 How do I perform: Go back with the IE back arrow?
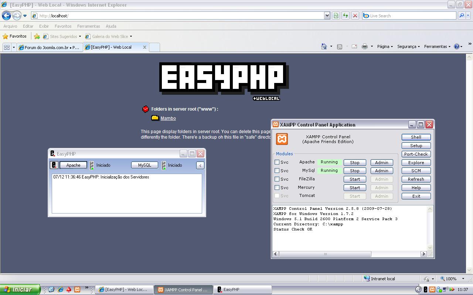pyautogui.click(x=6, y=15)
